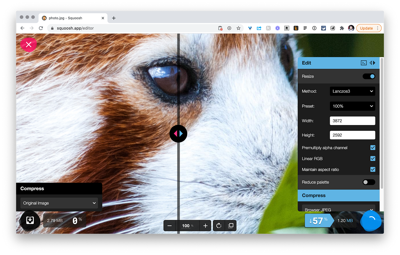Copy settings as CLI command icon
400x255 pixels.
coord(364,63)
